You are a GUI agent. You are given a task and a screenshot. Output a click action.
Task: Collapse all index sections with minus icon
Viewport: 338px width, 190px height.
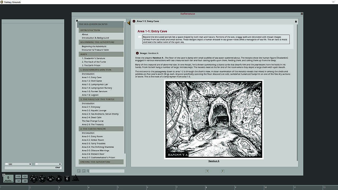(84, 171)
